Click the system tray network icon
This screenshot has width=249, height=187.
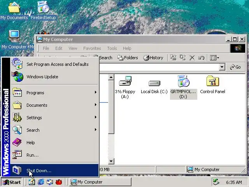tap(216, 182)
